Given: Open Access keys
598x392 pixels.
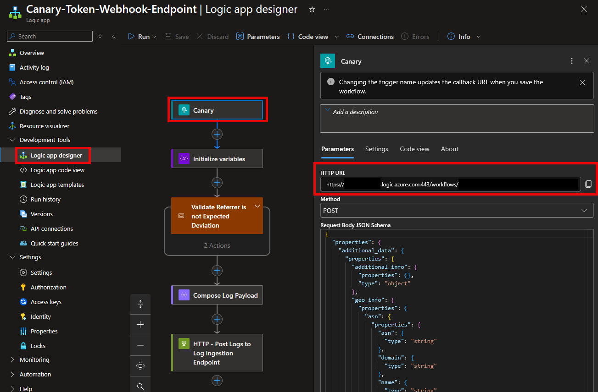Looking at the screenshot, I should point(46,302).
